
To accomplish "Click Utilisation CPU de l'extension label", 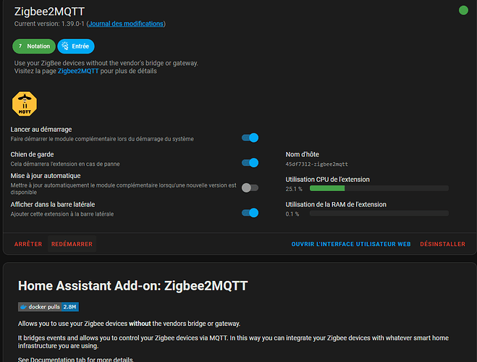I will 327,179.
